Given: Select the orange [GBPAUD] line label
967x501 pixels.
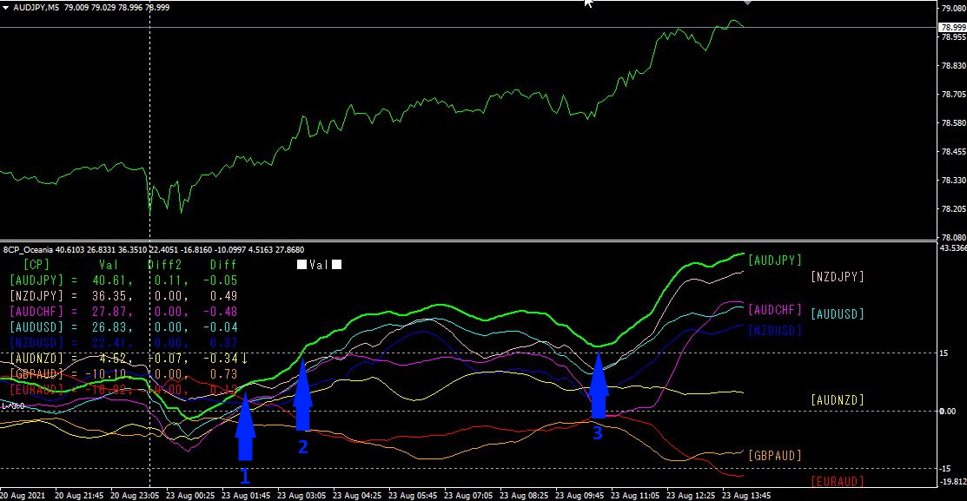Looking at the screenshot, I should (x=775, y=455).
